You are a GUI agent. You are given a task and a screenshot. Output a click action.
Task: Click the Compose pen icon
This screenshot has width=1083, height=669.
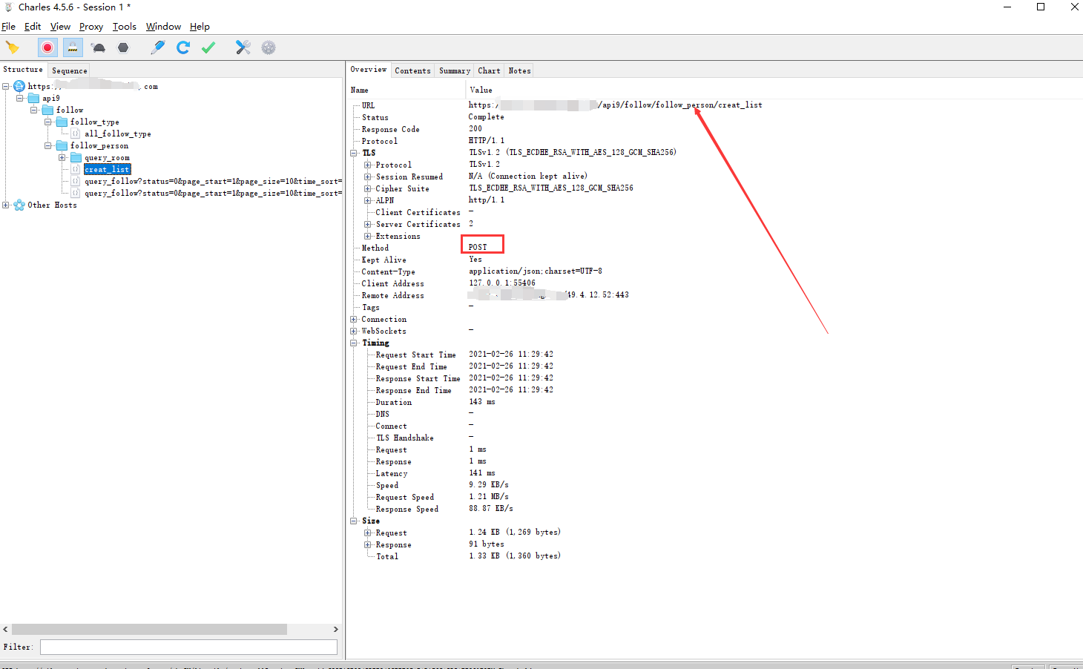158,47
